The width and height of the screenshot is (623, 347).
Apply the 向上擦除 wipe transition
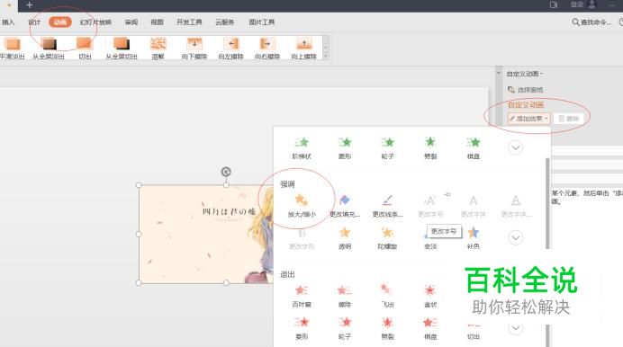point(304,49)
